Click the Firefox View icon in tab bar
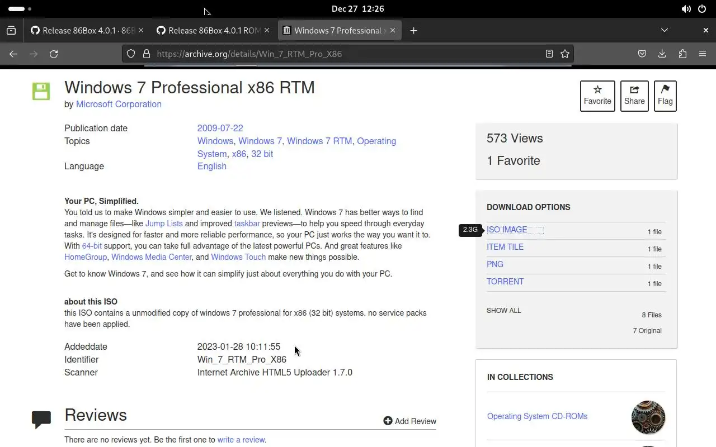Viewport: 716px width, 447px height. (11, 31)
